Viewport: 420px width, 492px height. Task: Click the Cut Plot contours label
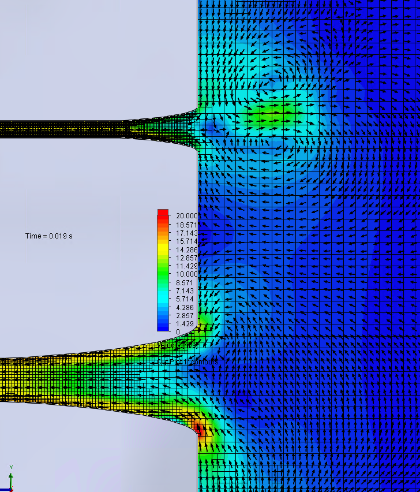click(188, 362)
